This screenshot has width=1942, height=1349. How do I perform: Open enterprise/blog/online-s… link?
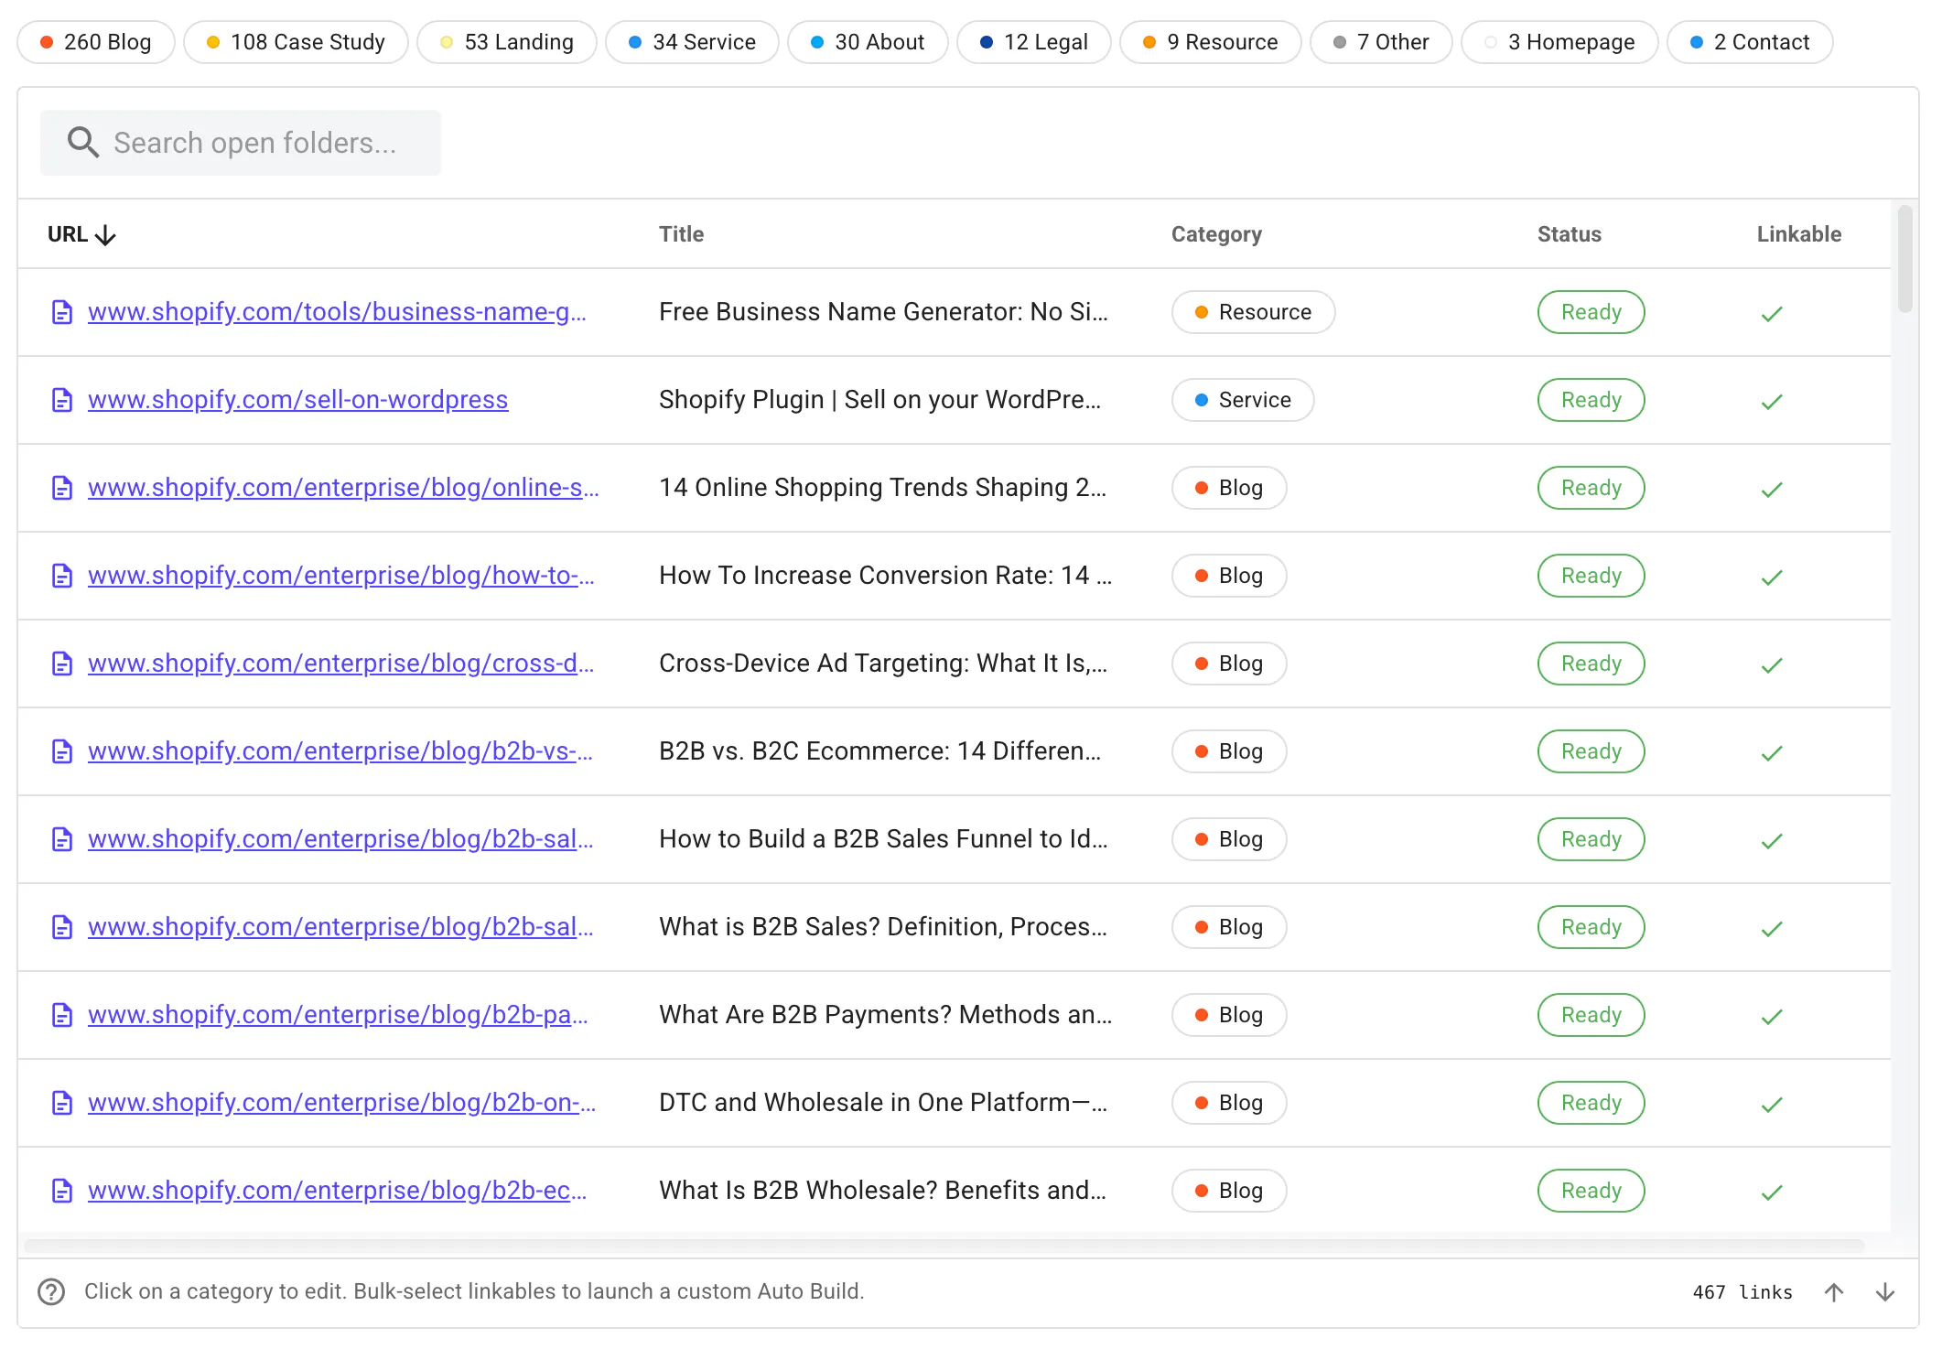coord(343,488)
